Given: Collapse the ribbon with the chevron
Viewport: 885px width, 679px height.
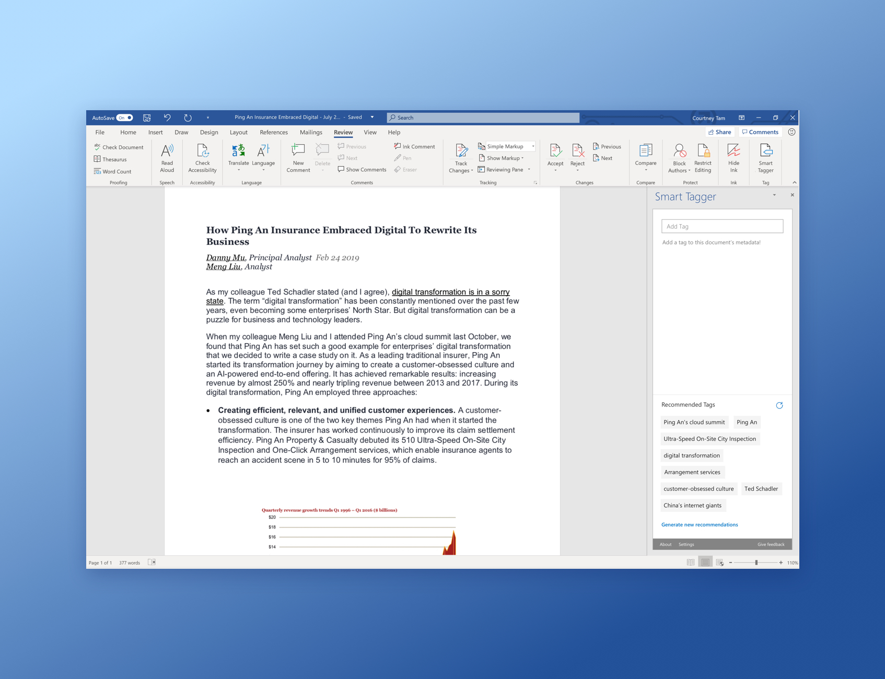Looking at the screenshot, I should click(x=794, y=182).
